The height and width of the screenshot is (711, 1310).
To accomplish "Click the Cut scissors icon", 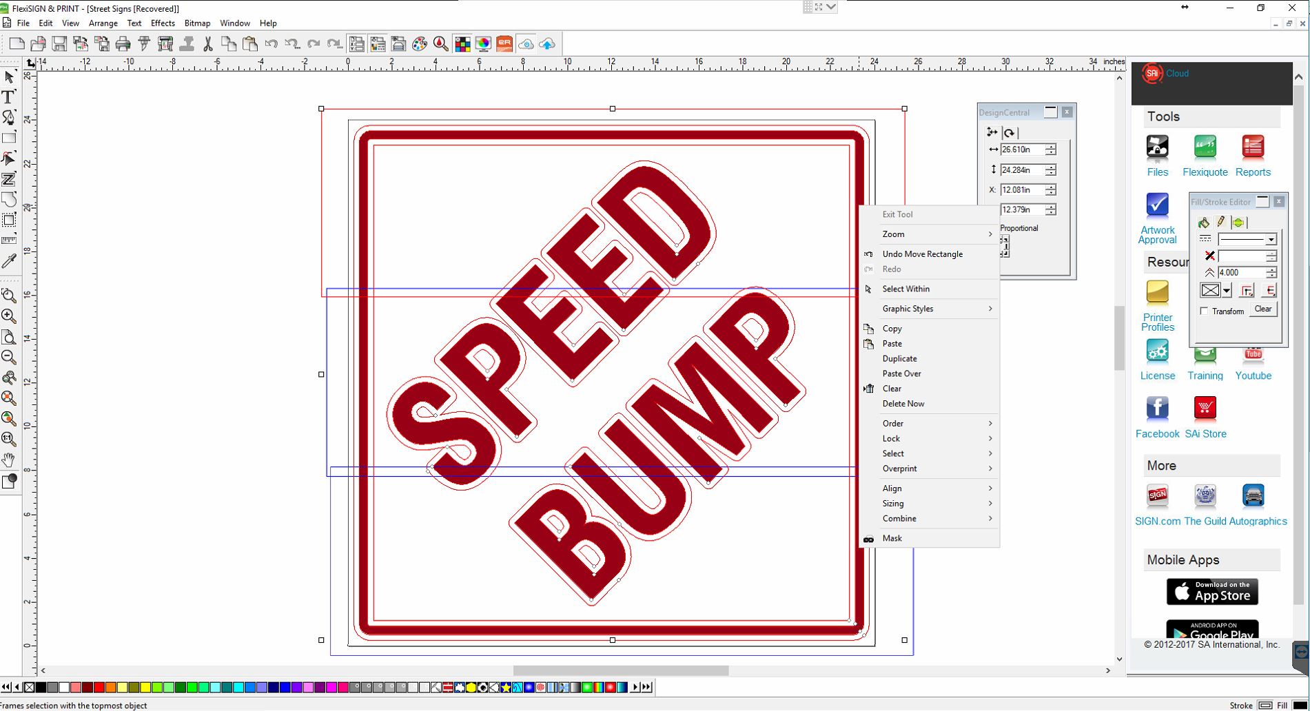I will pyautogui.click(x=207, y=44).
